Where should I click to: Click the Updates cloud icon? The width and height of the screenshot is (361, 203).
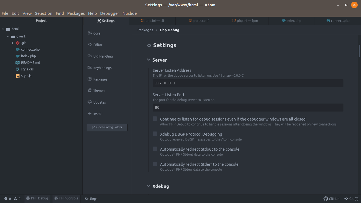(90, 102)
